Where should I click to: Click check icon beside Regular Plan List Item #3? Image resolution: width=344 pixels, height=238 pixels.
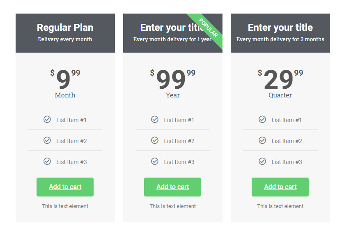pos(47,161)
